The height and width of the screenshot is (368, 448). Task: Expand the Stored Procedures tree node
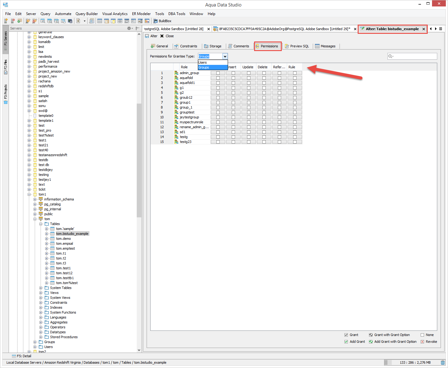point(41,337)
